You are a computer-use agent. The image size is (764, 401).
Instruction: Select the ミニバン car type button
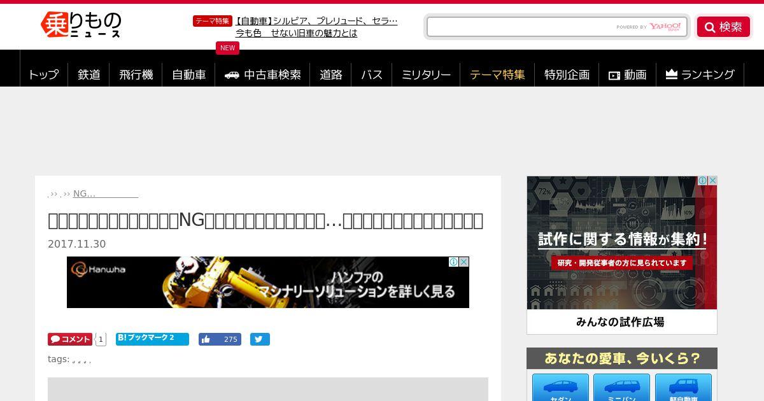point(621,388)
